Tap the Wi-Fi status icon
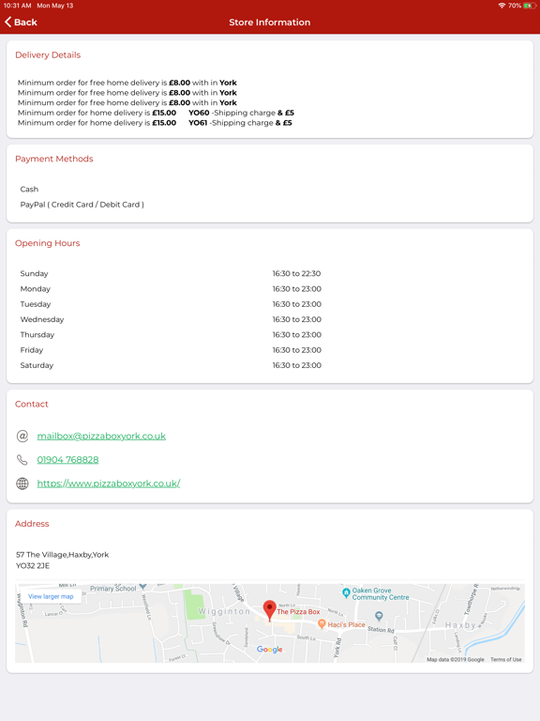 [502, 6]
